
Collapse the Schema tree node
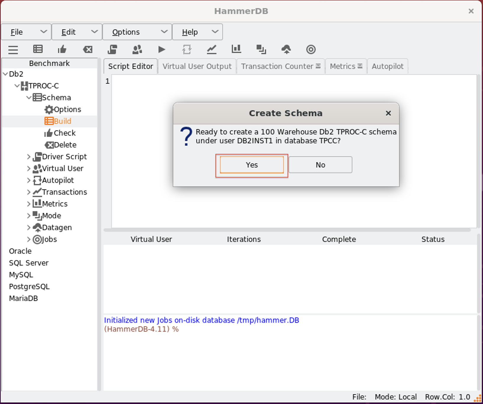(x=29, y=97)
